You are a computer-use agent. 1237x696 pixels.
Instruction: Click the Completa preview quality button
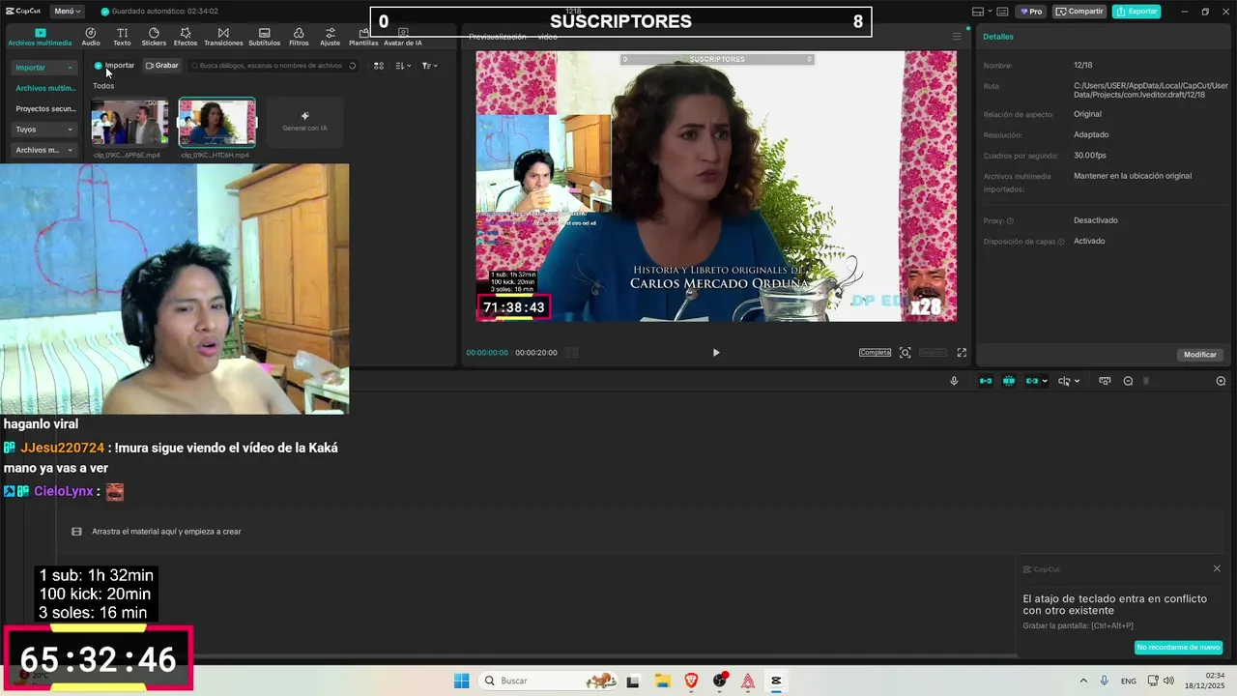point(875,353)
